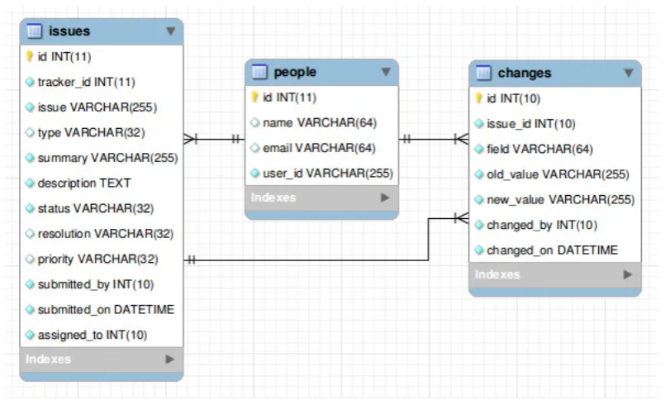Select the 'submitted_on DATETIME' column text

(x=106, y=310)
